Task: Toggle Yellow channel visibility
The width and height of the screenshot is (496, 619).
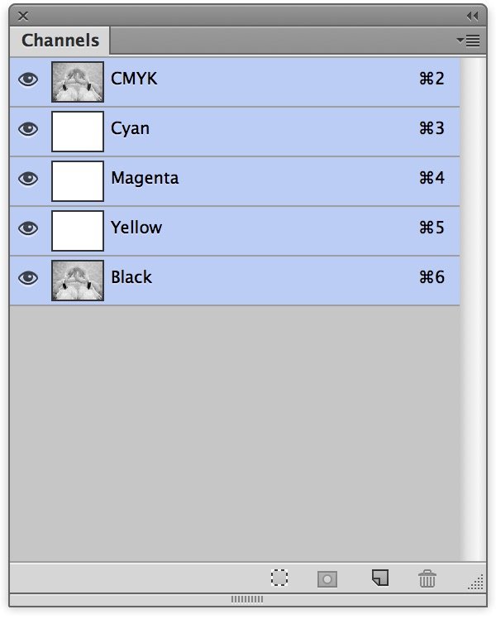Action: (28, 228)
